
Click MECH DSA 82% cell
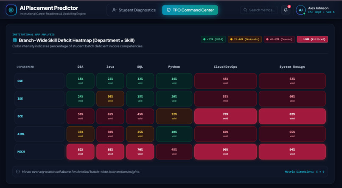tap(80, 152)
